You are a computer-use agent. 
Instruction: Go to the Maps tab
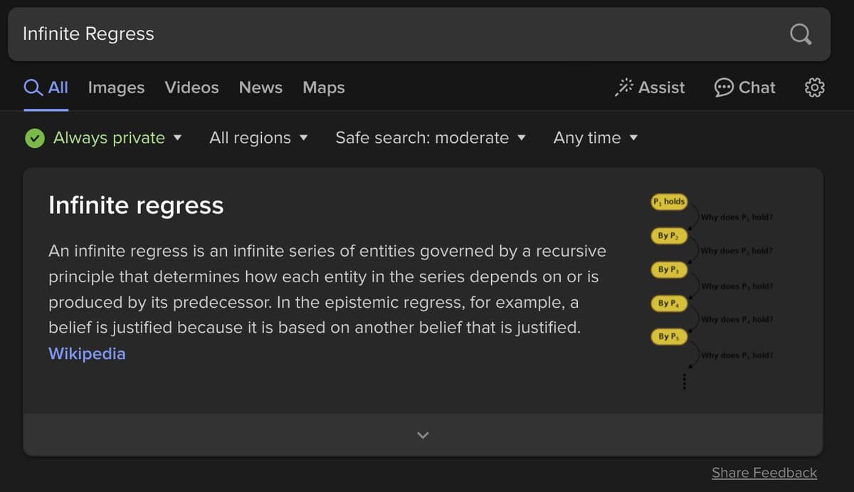(323, 87)
